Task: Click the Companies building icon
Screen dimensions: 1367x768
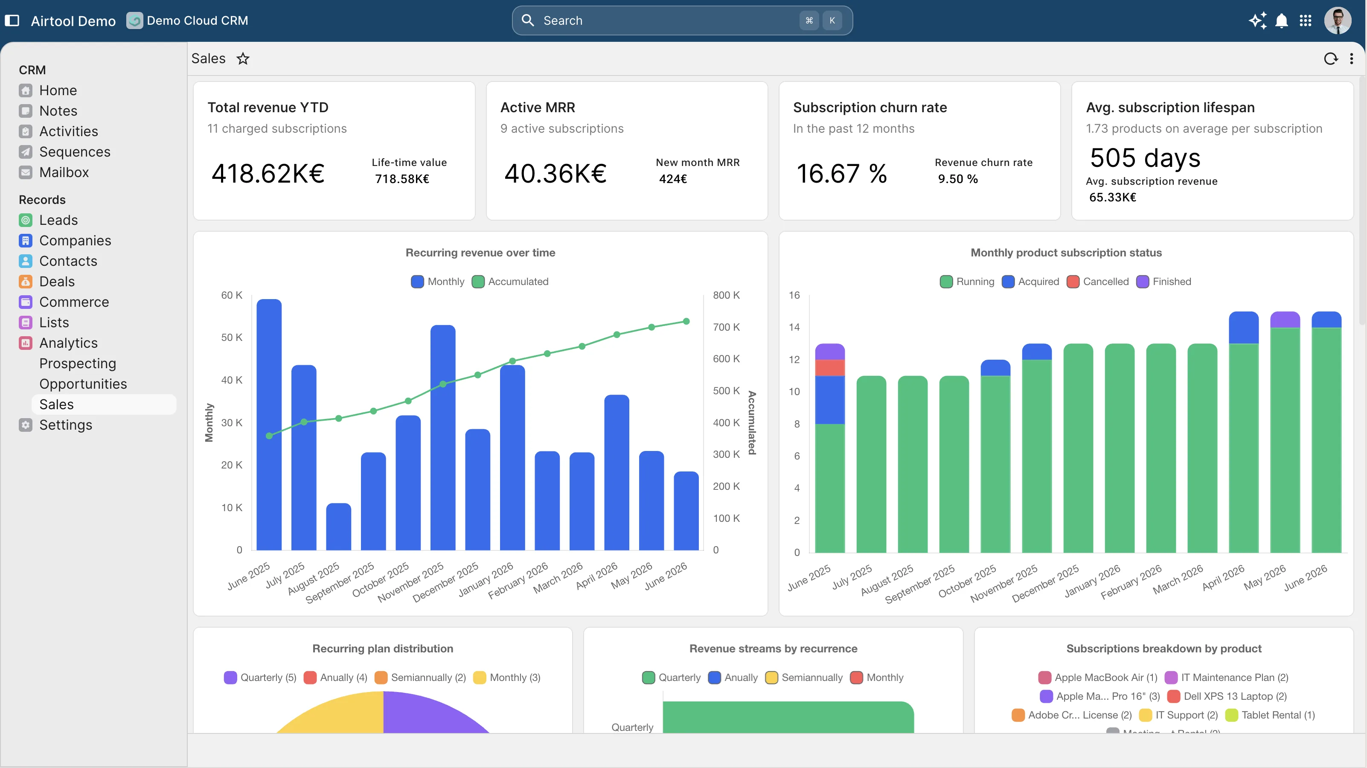Action: [x=26, y=241]
